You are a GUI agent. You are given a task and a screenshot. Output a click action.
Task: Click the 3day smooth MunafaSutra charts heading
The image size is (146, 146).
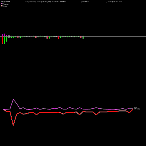tap(46, 2)
